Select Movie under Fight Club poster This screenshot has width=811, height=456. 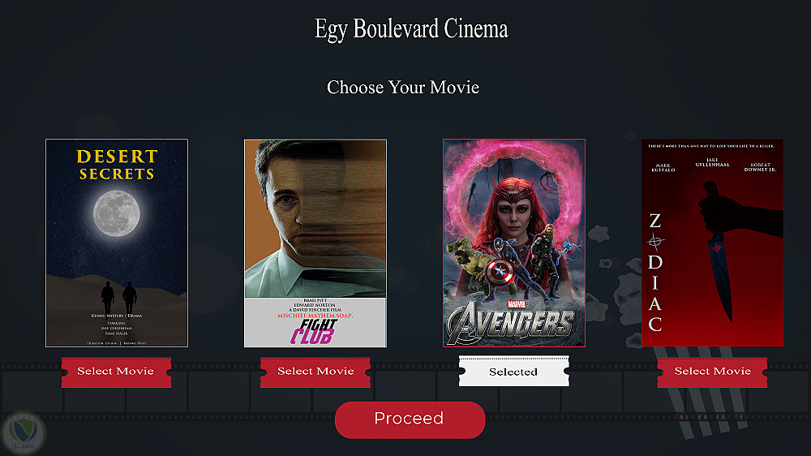[x=315, y=372]
